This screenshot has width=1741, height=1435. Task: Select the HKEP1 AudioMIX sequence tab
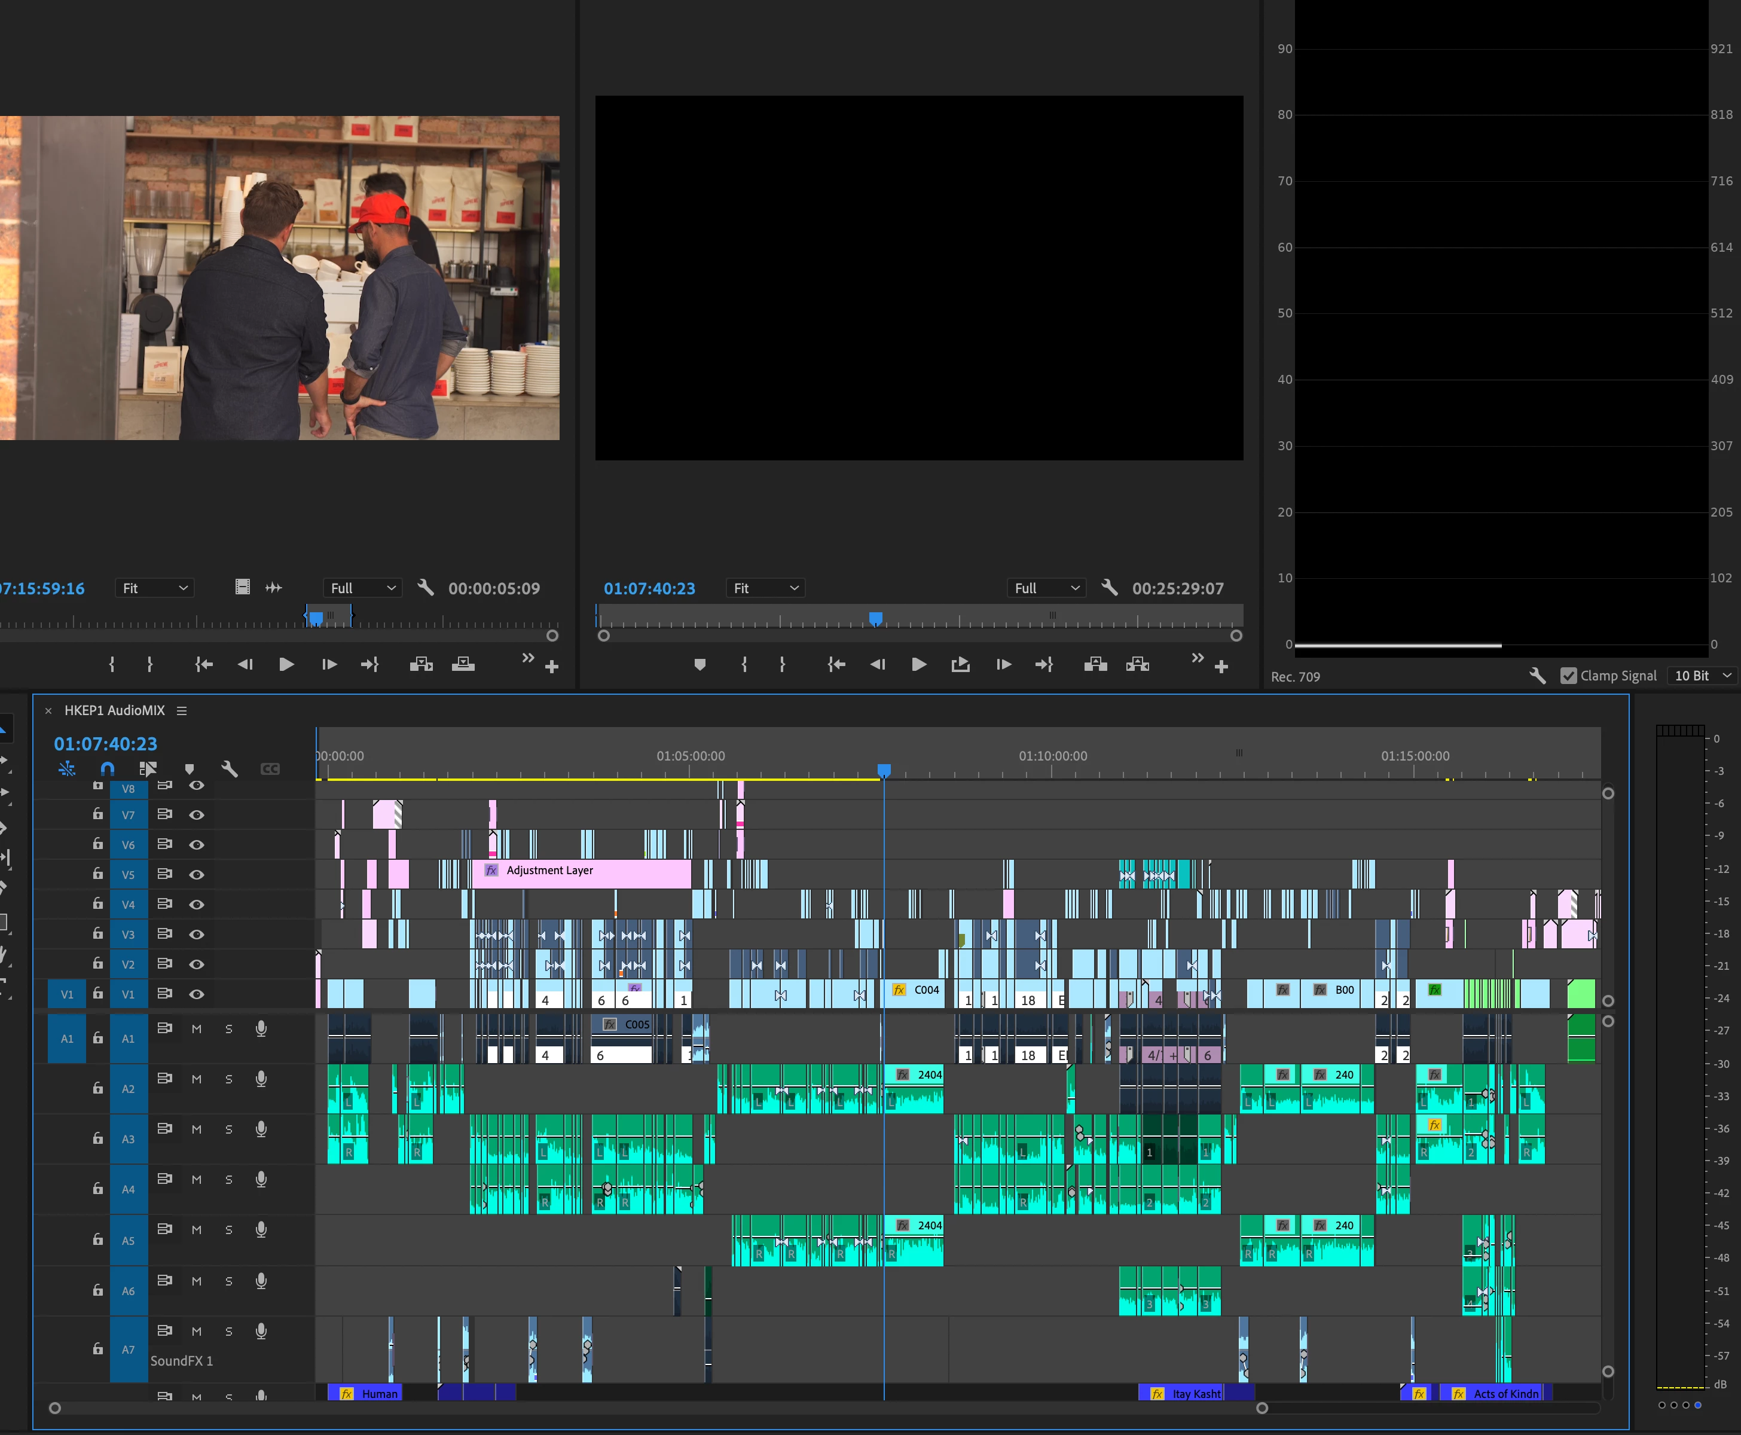(115, 711)
